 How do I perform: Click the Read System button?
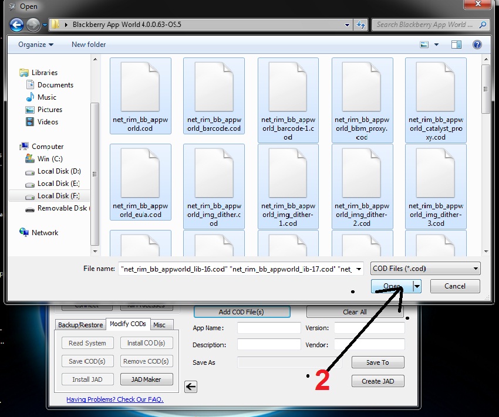[87, 343]
